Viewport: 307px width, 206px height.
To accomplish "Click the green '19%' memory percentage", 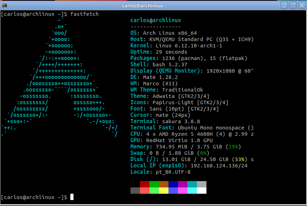I will [233, 147].
